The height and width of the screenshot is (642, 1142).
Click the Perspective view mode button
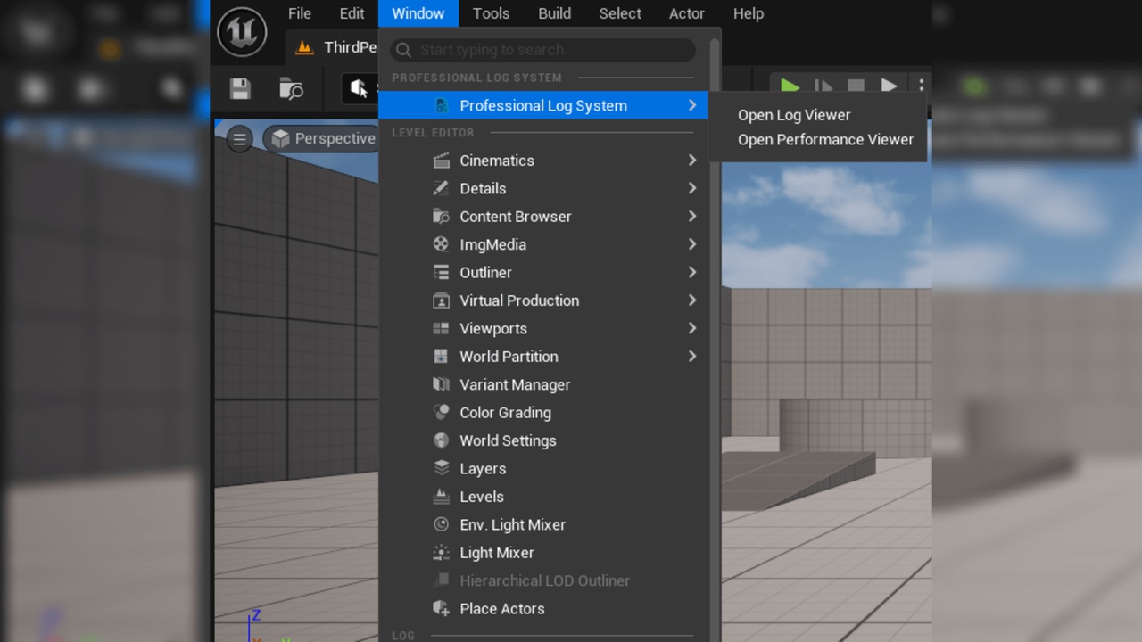tap(322, 139)
